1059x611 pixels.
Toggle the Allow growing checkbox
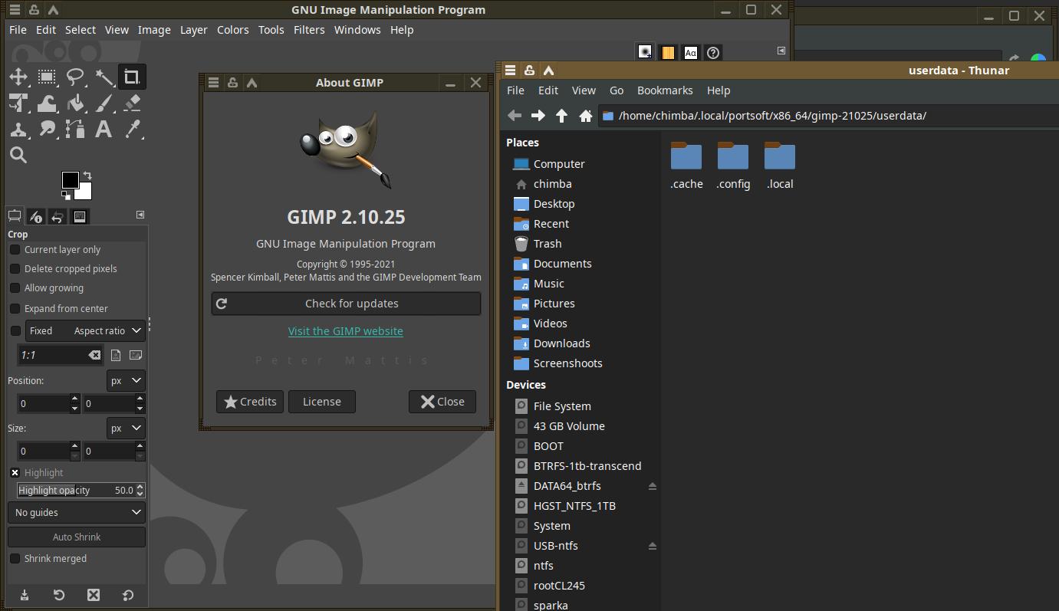(x=15, y=288)
